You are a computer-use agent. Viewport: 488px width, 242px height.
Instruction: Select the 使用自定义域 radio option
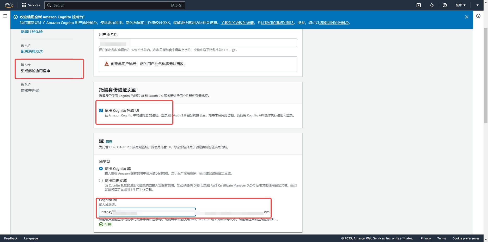pyautogui.click(x=101, y=181)
